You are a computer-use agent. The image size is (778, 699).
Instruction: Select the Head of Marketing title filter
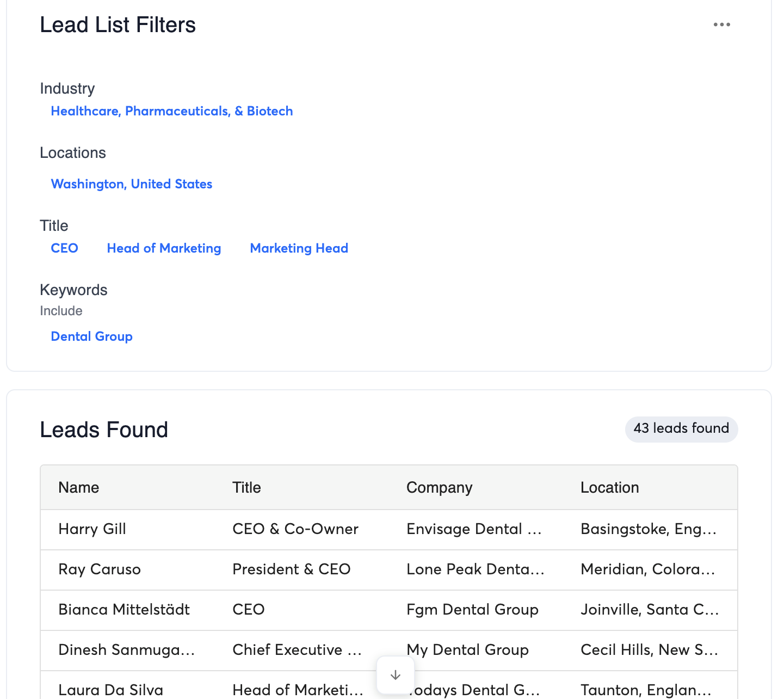pos(164,248)
